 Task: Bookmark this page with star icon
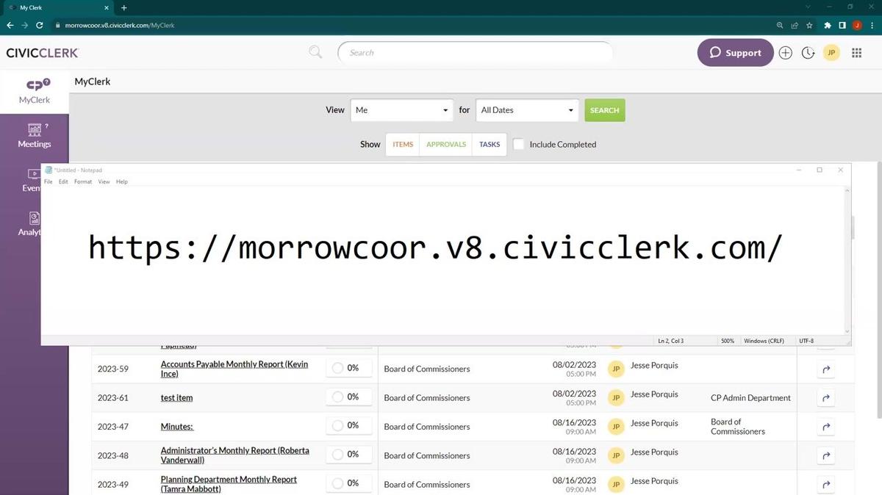tap(809, 25)
